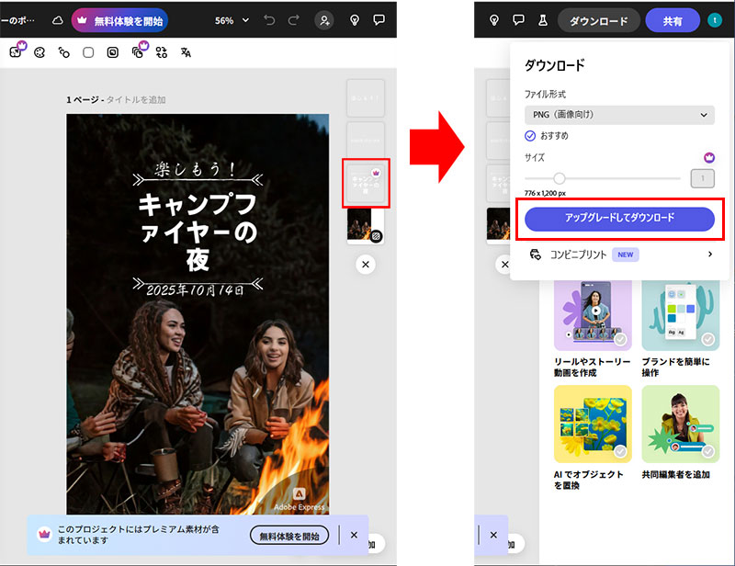
Task: Click the translate icon in the toolbar
Action: pos(186,52)
